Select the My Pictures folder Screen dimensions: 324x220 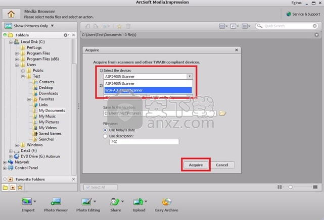(49, 122)
